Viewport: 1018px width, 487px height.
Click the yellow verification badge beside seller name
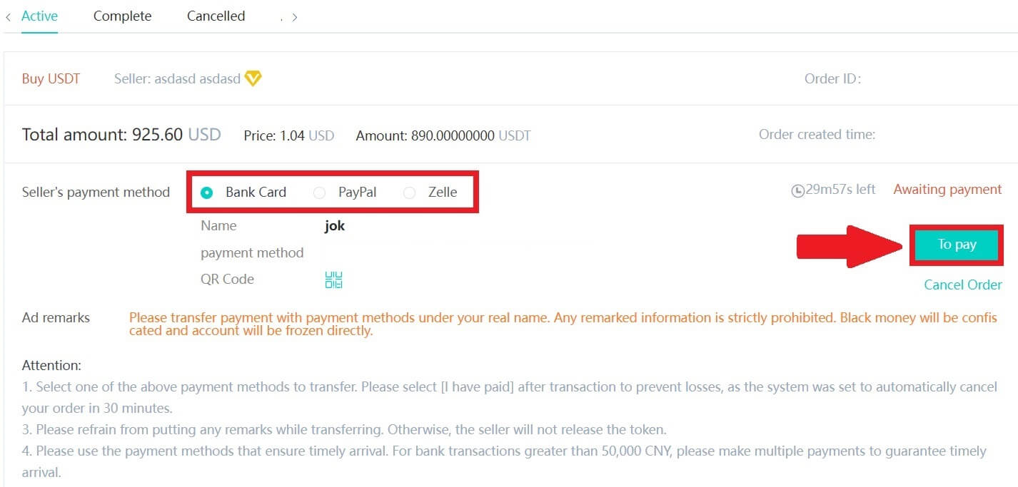click(253, 78)
